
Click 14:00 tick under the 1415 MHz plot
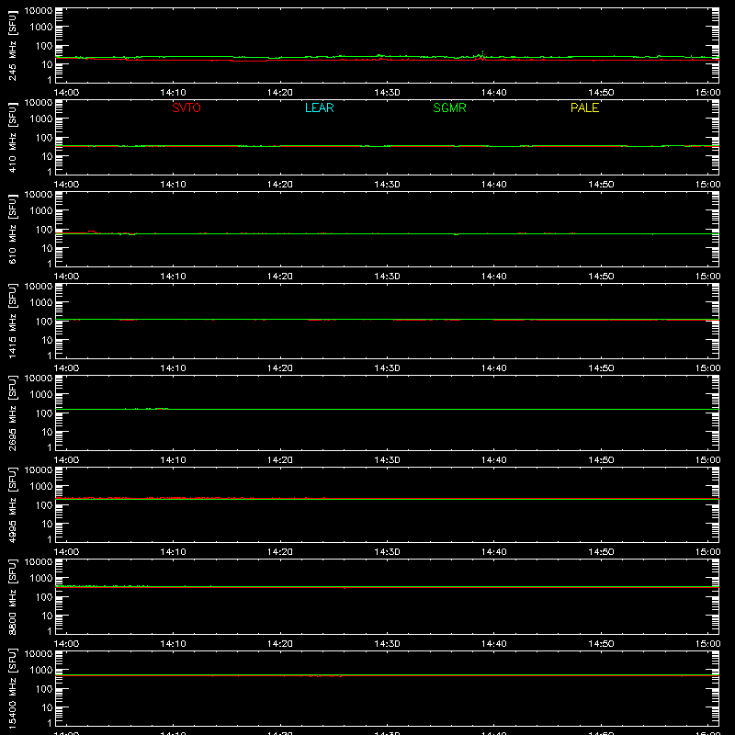tap(66, 368)
